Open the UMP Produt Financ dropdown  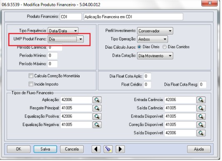[66, 39]
